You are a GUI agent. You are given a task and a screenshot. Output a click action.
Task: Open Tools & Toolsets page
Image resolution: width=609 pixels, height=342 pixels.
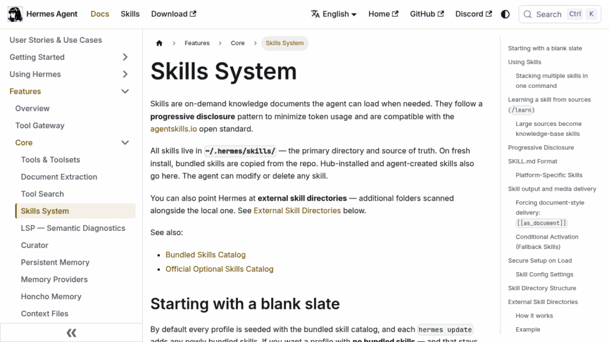point(51,160)
